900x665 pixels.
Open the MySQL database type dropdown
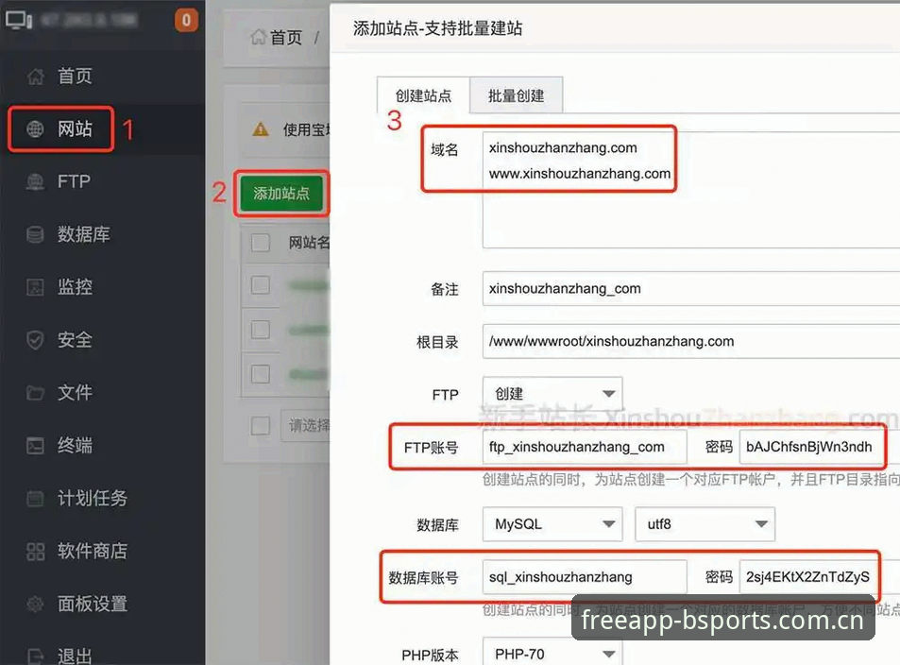pyautogui.click(x=552, y=523)
